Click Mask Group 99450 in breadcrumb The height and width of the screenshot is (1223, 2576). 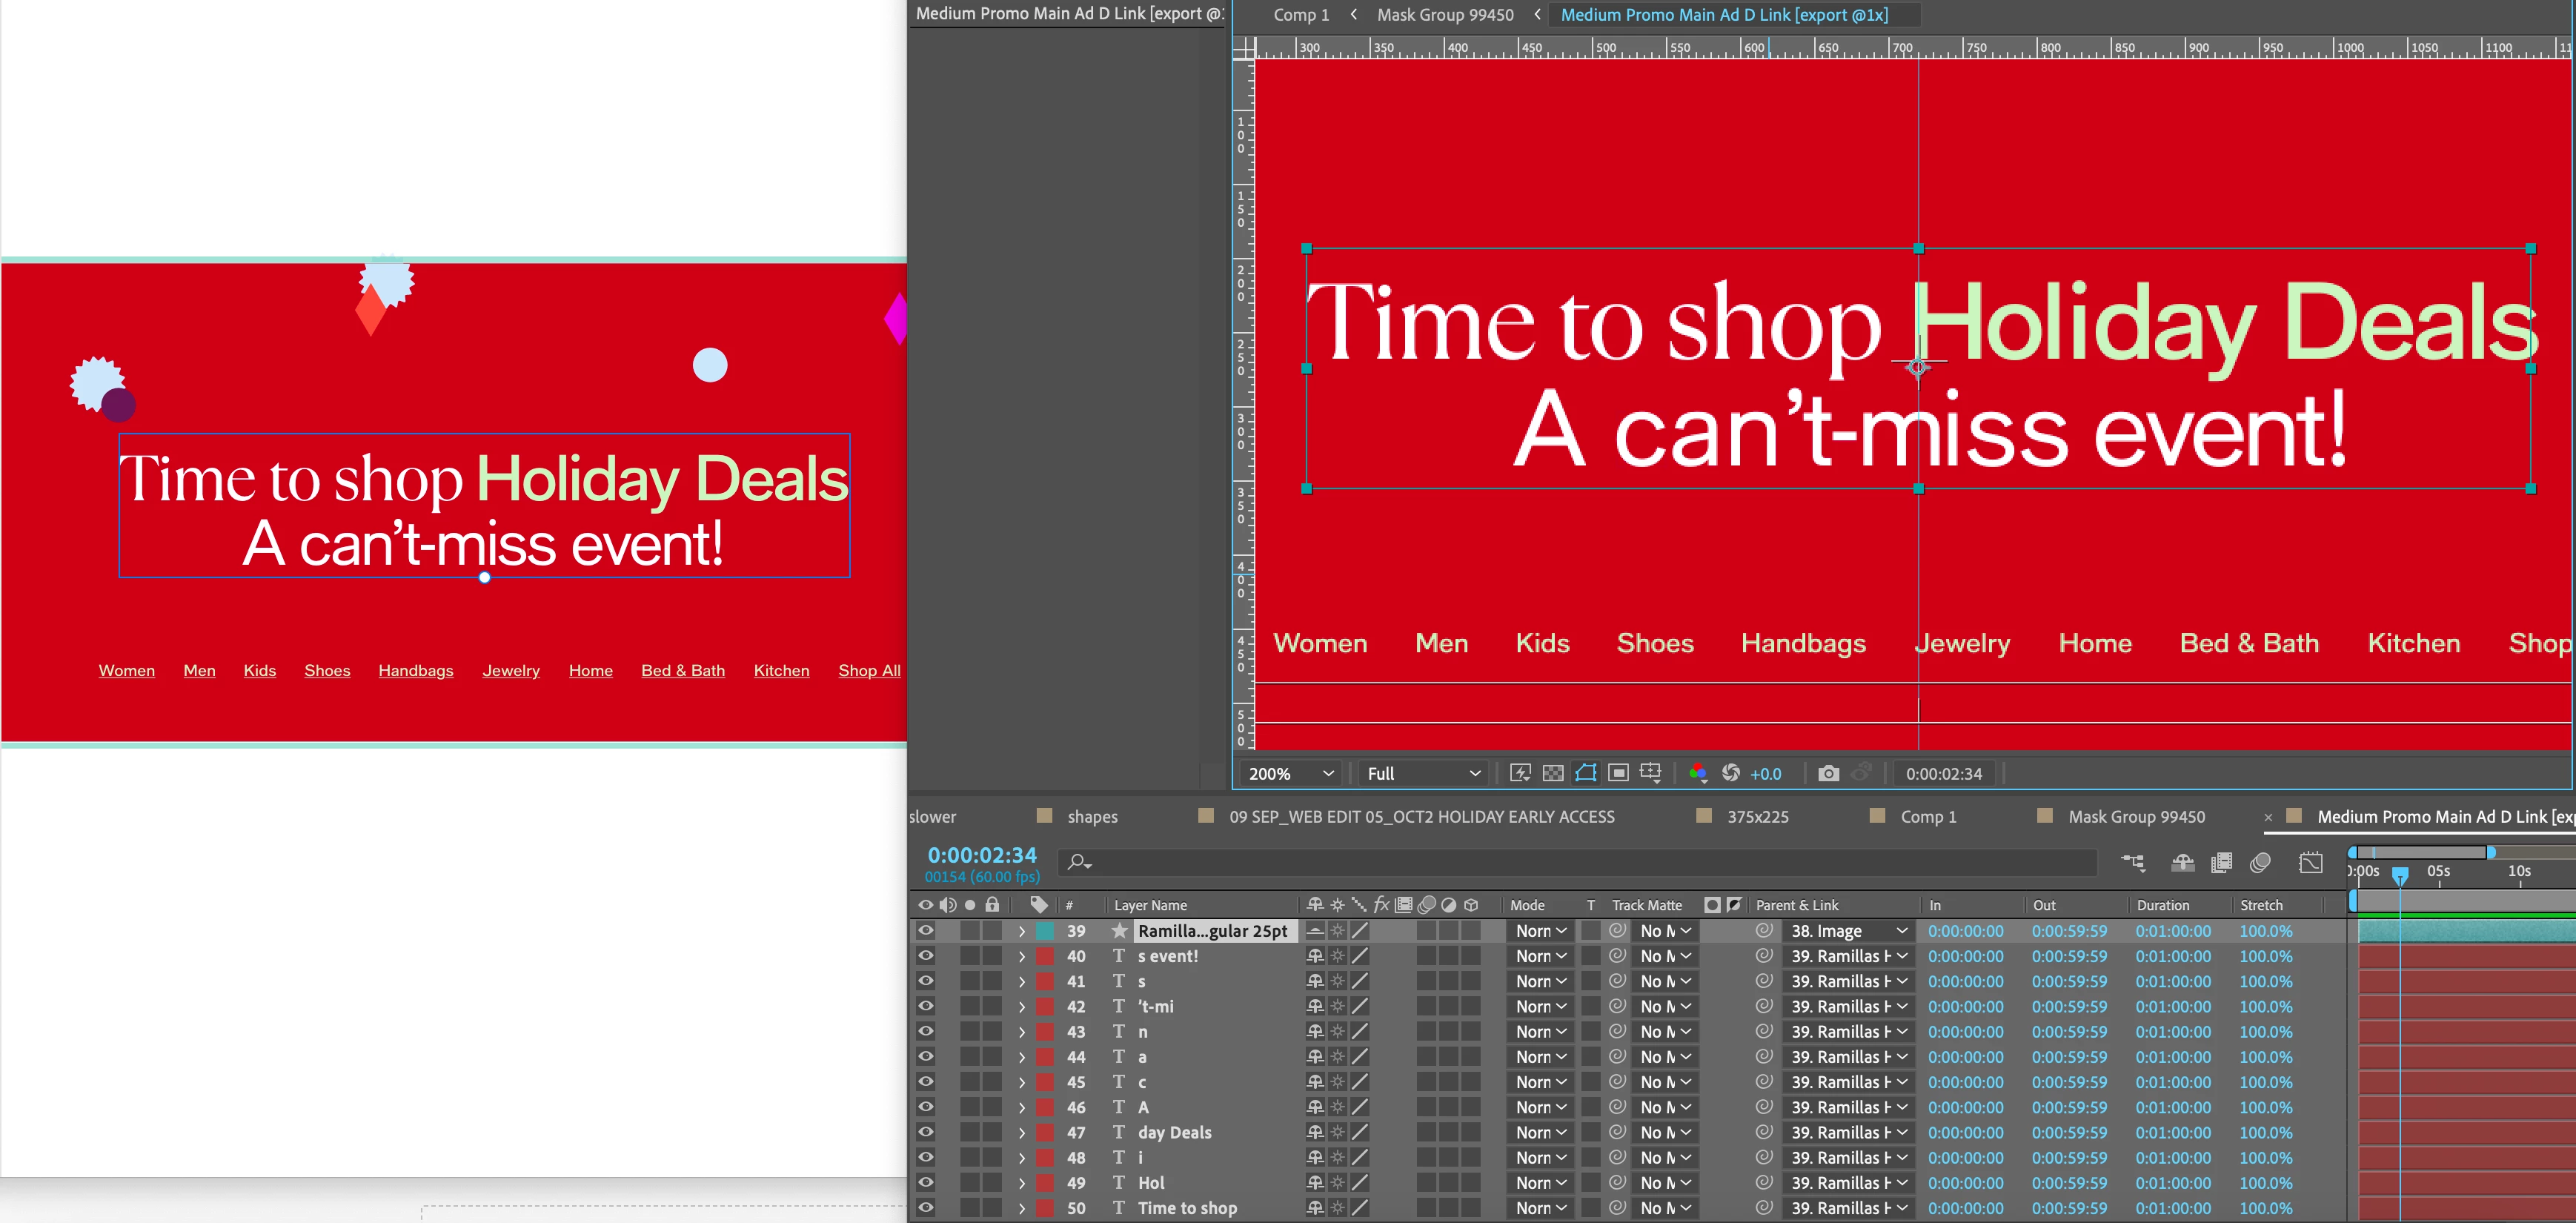[1444, 15]
